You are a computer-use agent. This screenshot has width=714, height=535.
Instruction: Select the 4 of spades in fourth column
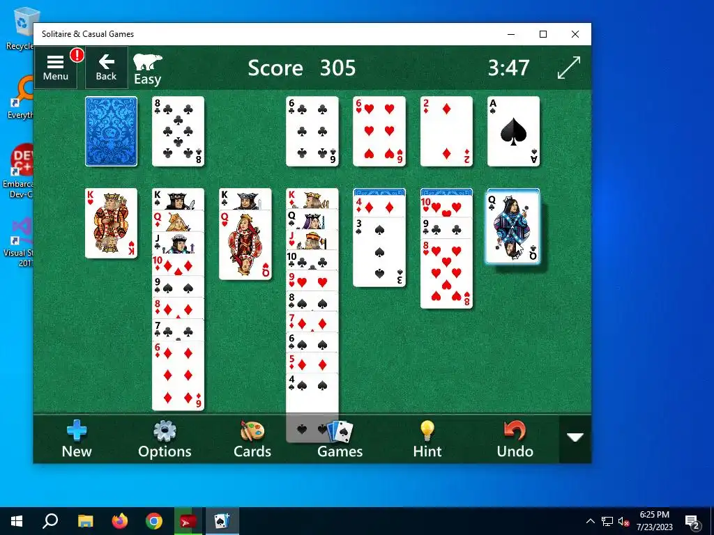click(312, 407)
